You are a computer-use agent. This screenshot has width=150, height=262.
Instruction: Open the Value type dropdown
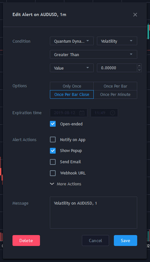[x=72, y=68]
